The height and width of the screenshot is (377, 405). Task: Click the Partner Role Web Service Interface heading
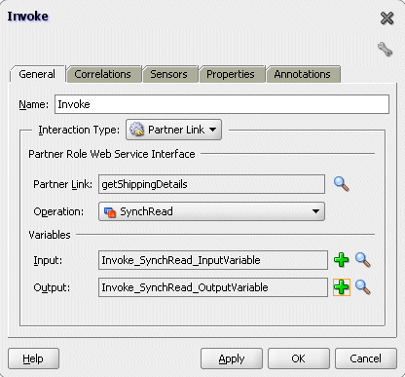click(112, 154)
